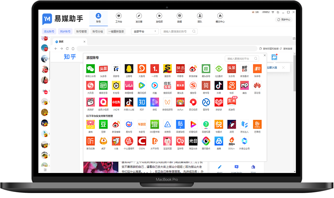This screenshot has width=334, height=198.
Task: Choose the 抖音企业号 icon
Action: point(244,141)
